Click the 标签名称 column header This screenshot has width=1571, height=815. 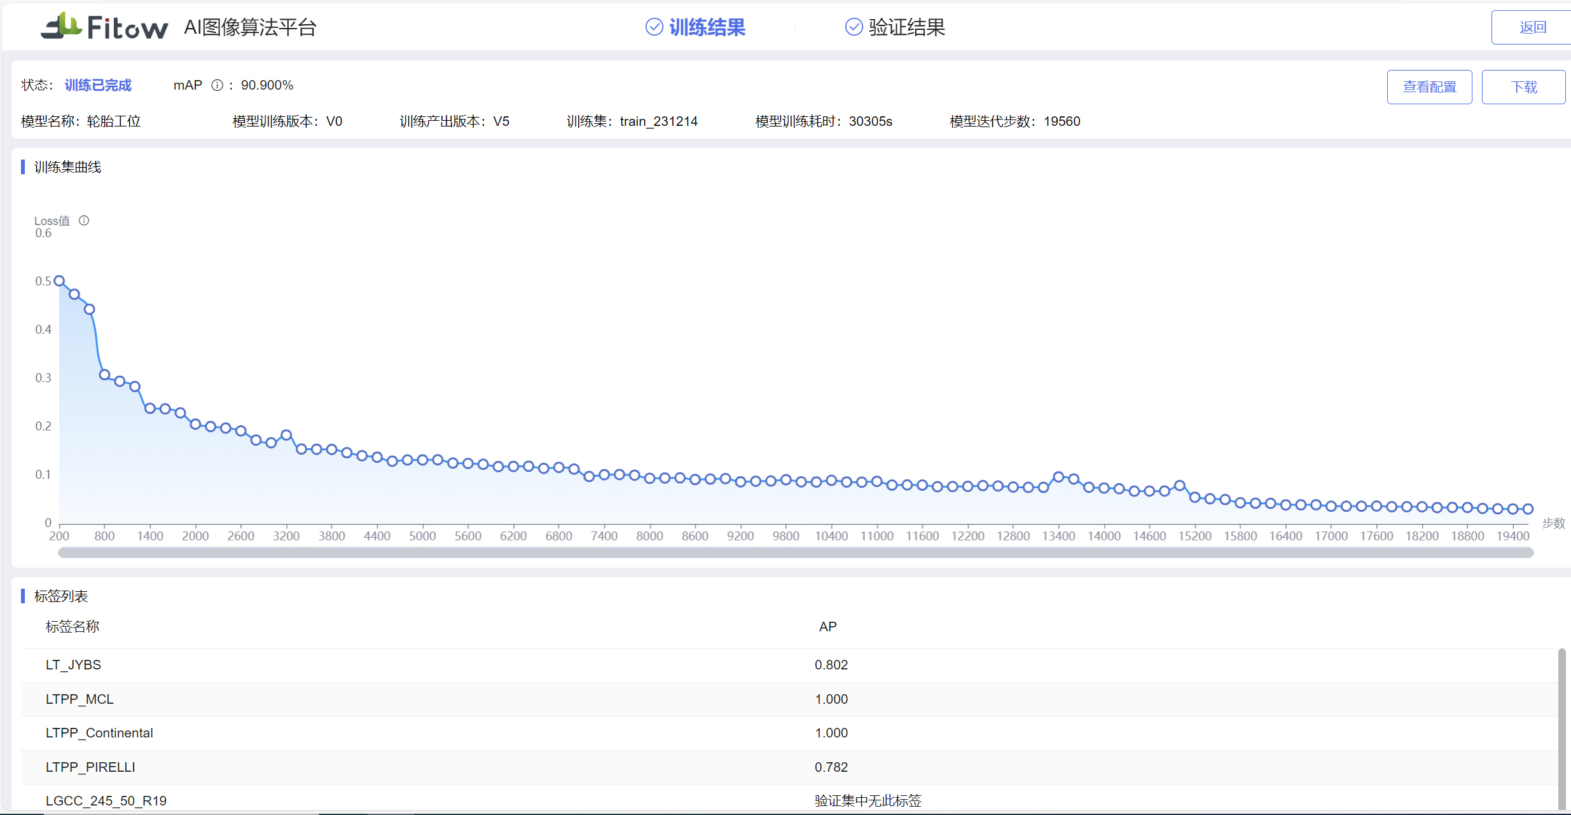[73, 627]
